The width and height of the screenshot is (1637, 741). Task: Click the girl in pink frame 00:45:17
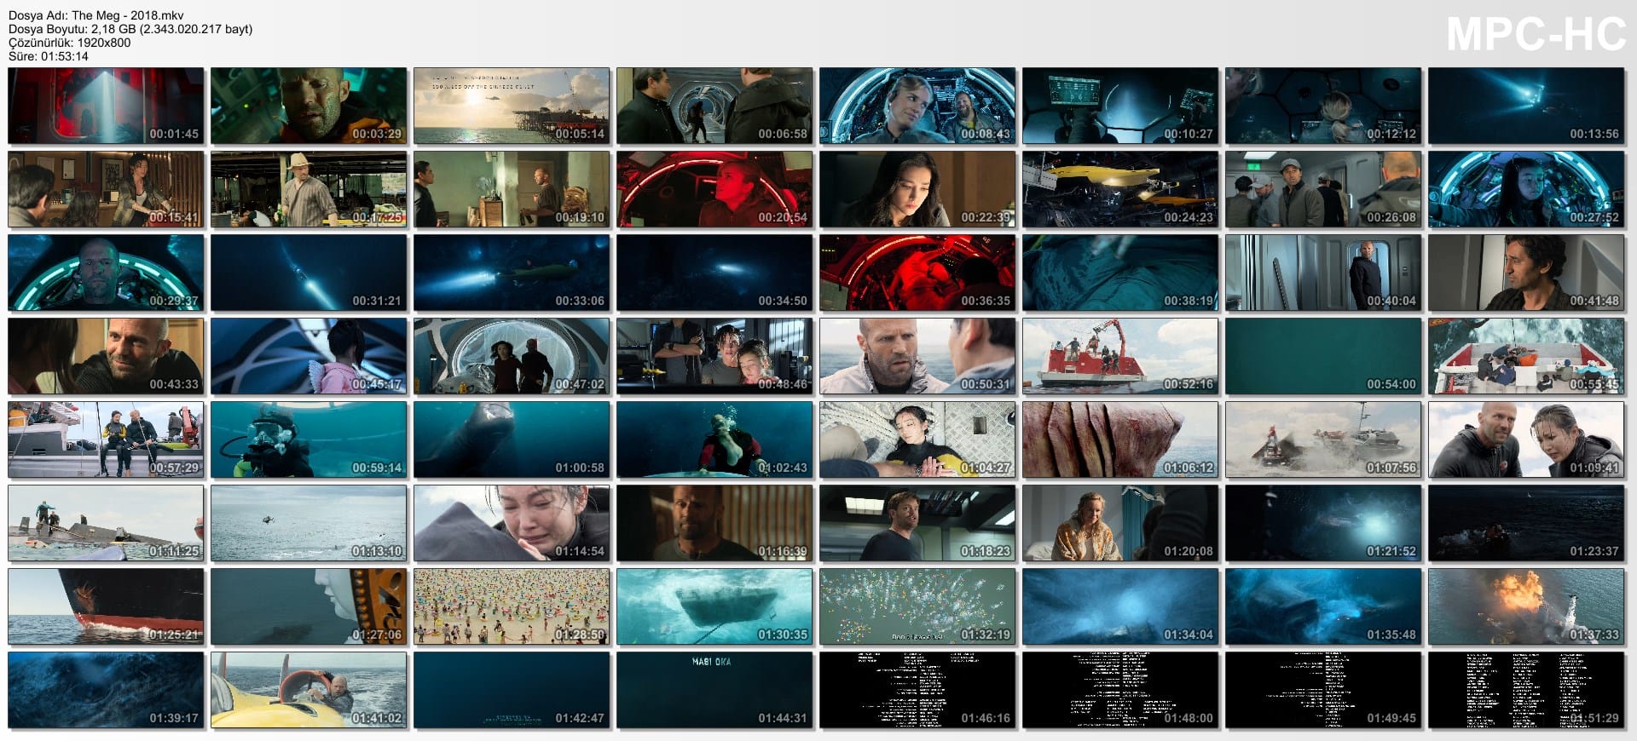click(309, 356)
